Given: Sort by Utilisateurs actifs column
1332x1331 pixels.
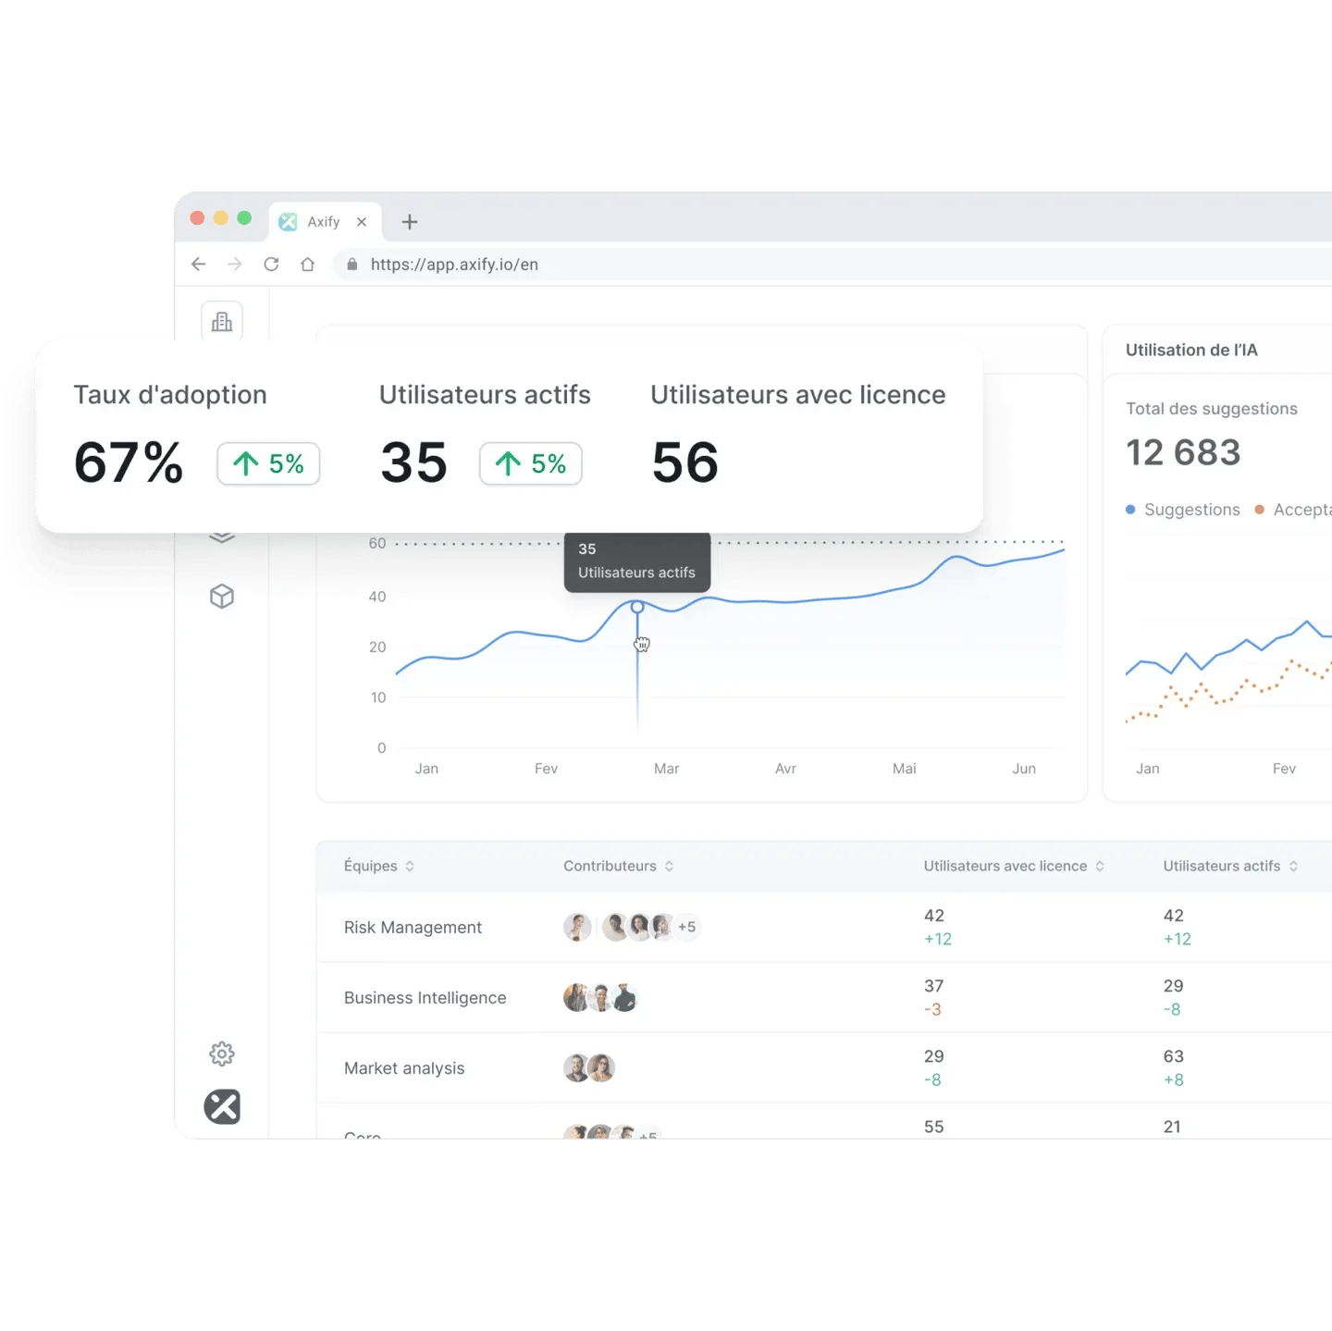Looking at the screenshot, I should (1230, 866).
